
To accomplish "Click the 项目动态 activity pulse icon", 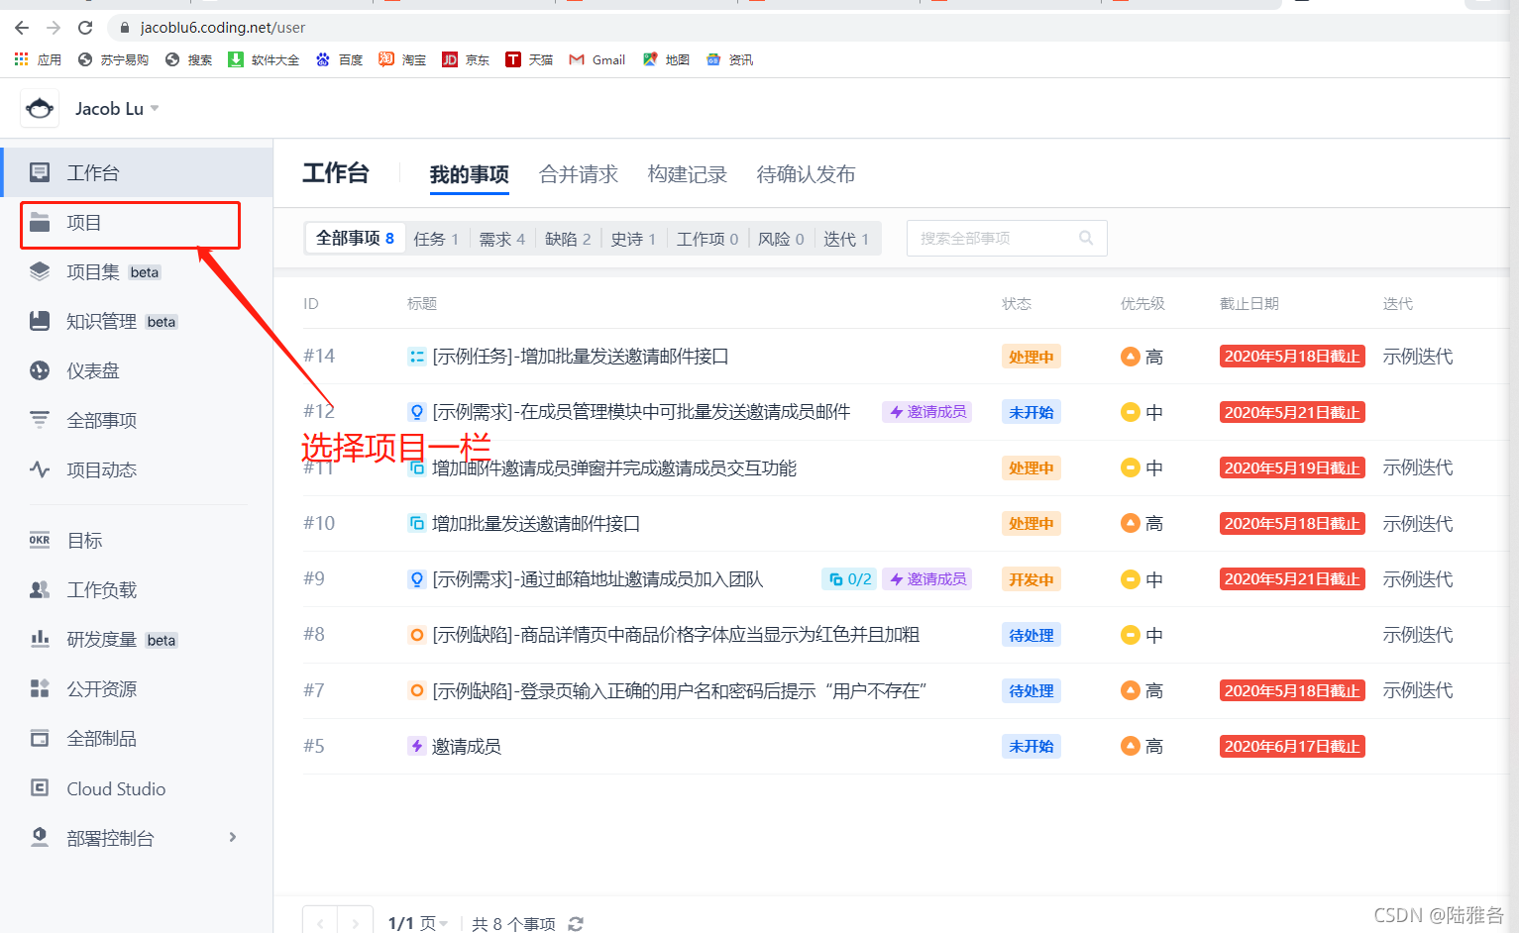I will (40, 469).
